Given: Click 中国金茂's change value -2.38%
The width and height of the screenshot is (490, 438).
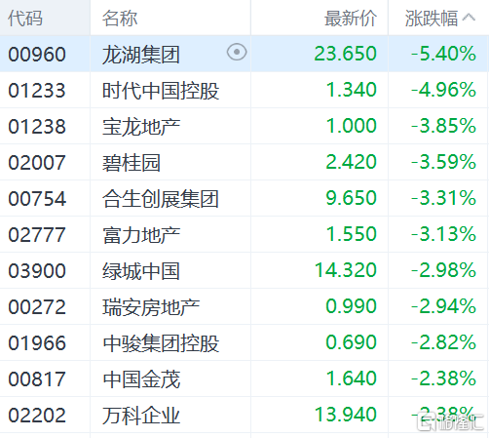Looking at the screenshot, I should point(443,378).
